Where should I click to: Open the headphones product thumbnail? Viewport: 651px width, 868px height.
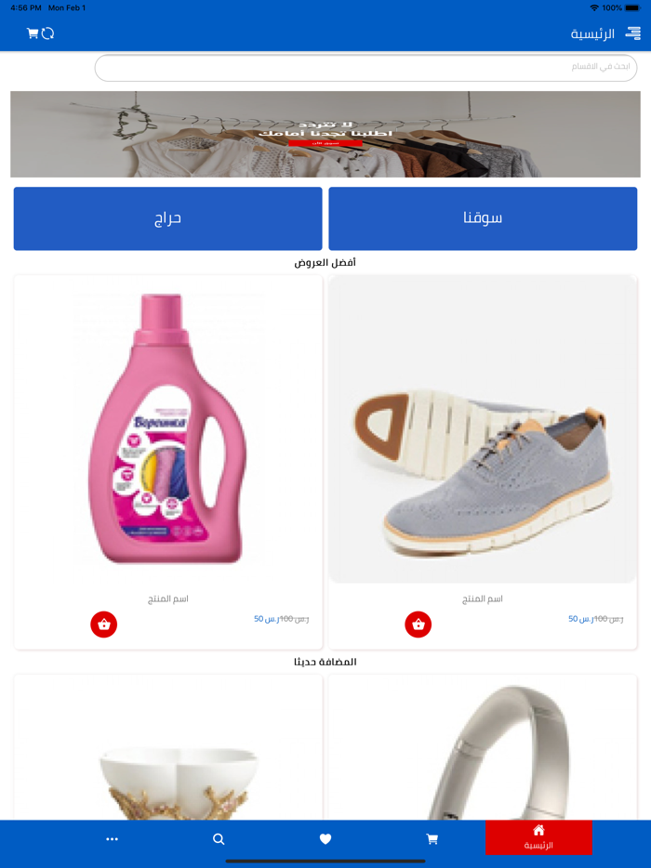(483, 747)
